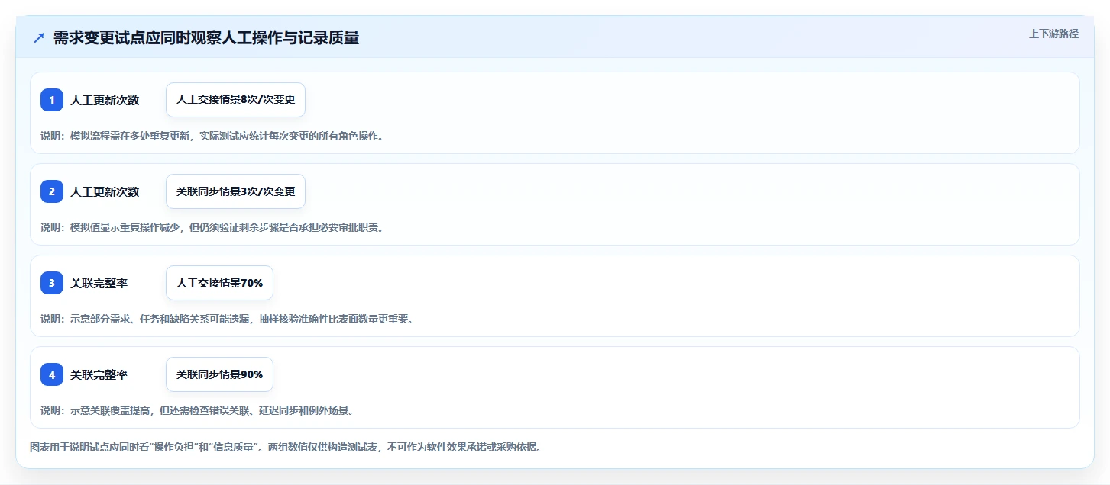The image size is (1110, 485).
Task: Select the 关联同步情景3次/次变更 chip
Action: [235, 191]
